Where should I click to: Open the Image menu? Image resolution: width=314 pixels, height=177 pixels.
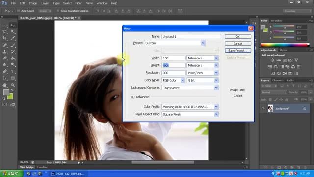(33, 3)
